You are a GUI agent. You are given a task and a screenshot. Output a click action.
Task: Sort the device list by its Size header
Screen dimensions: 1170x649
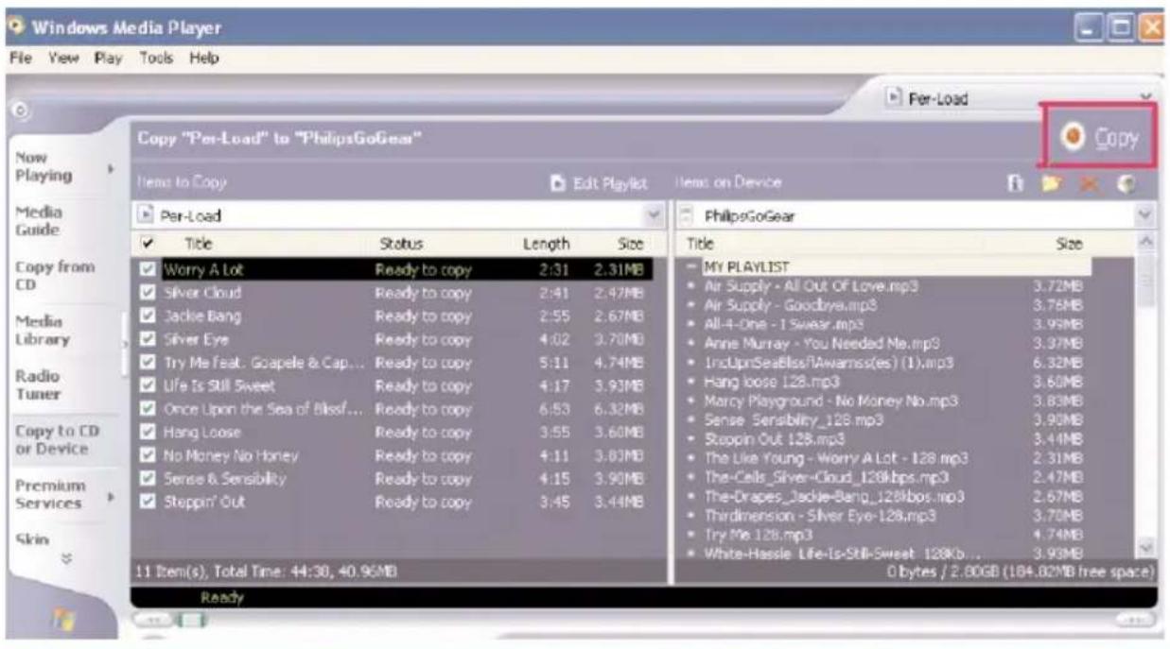coord(1069,244)
